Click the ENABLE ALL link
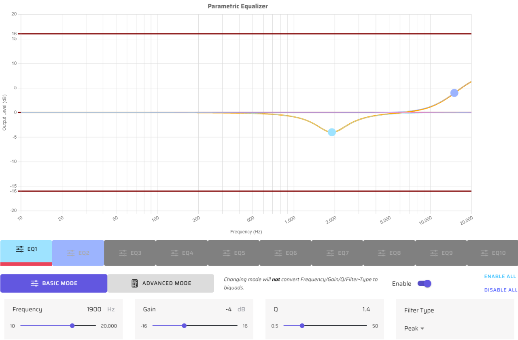Image resolution: width=518 pixels, height=340 pixels. pos(500,277)
